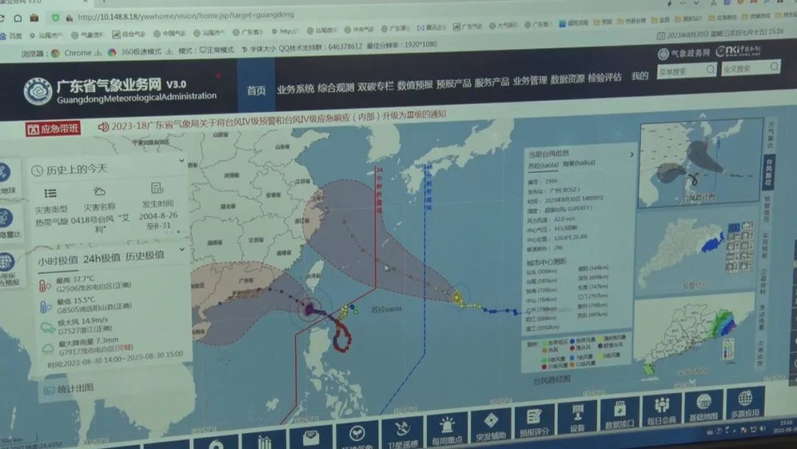
Task: Click the magnifier in 全文搜索 box
Action: 774,66
